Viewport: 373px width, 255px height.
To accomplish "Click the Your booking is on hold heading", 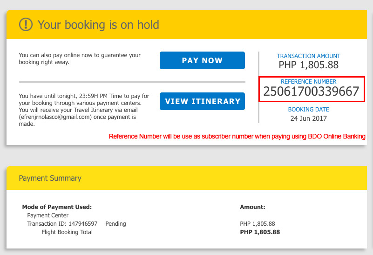I will (98, 25).
